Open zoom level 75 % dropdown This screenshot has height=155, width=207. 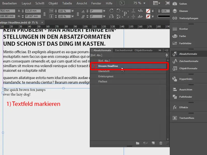point(144,3)
